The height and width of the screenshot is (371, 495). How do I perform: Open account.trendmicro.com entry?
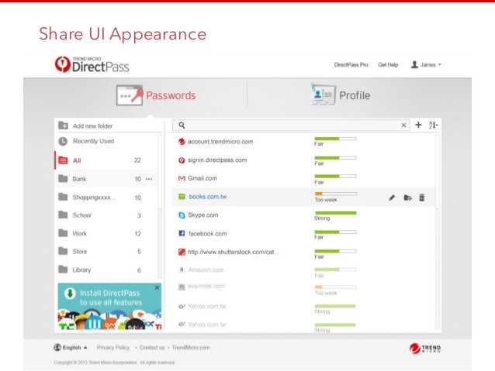(x=220, y=142)
